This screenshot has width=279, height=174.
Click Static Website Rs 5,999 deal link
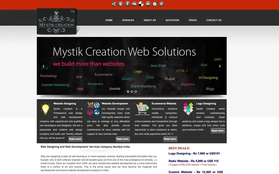point(194,161)
